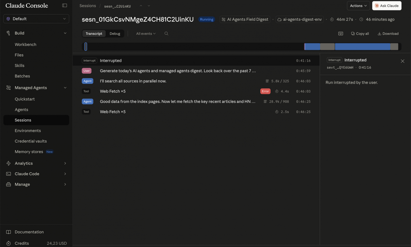Viewport: 411px width, 247px height.
Task: Click the Running status badge
Action: pos(207,19)
